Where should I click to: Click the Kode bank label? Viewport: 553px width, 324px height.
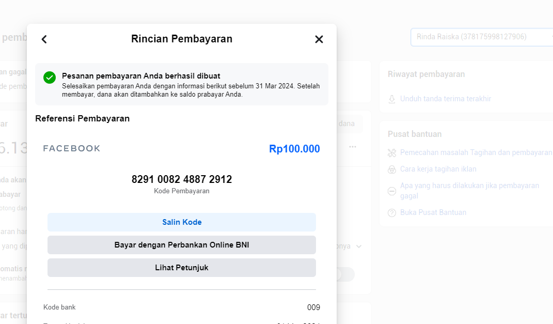pyautogui.click(x=59, y=307)
